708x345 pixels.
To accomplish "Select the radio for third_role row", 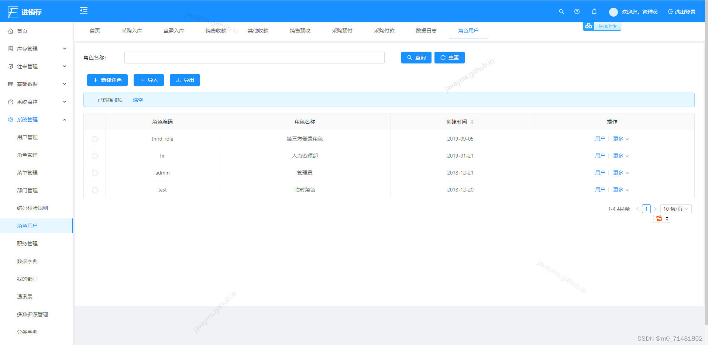I will (x=95, y=139).
